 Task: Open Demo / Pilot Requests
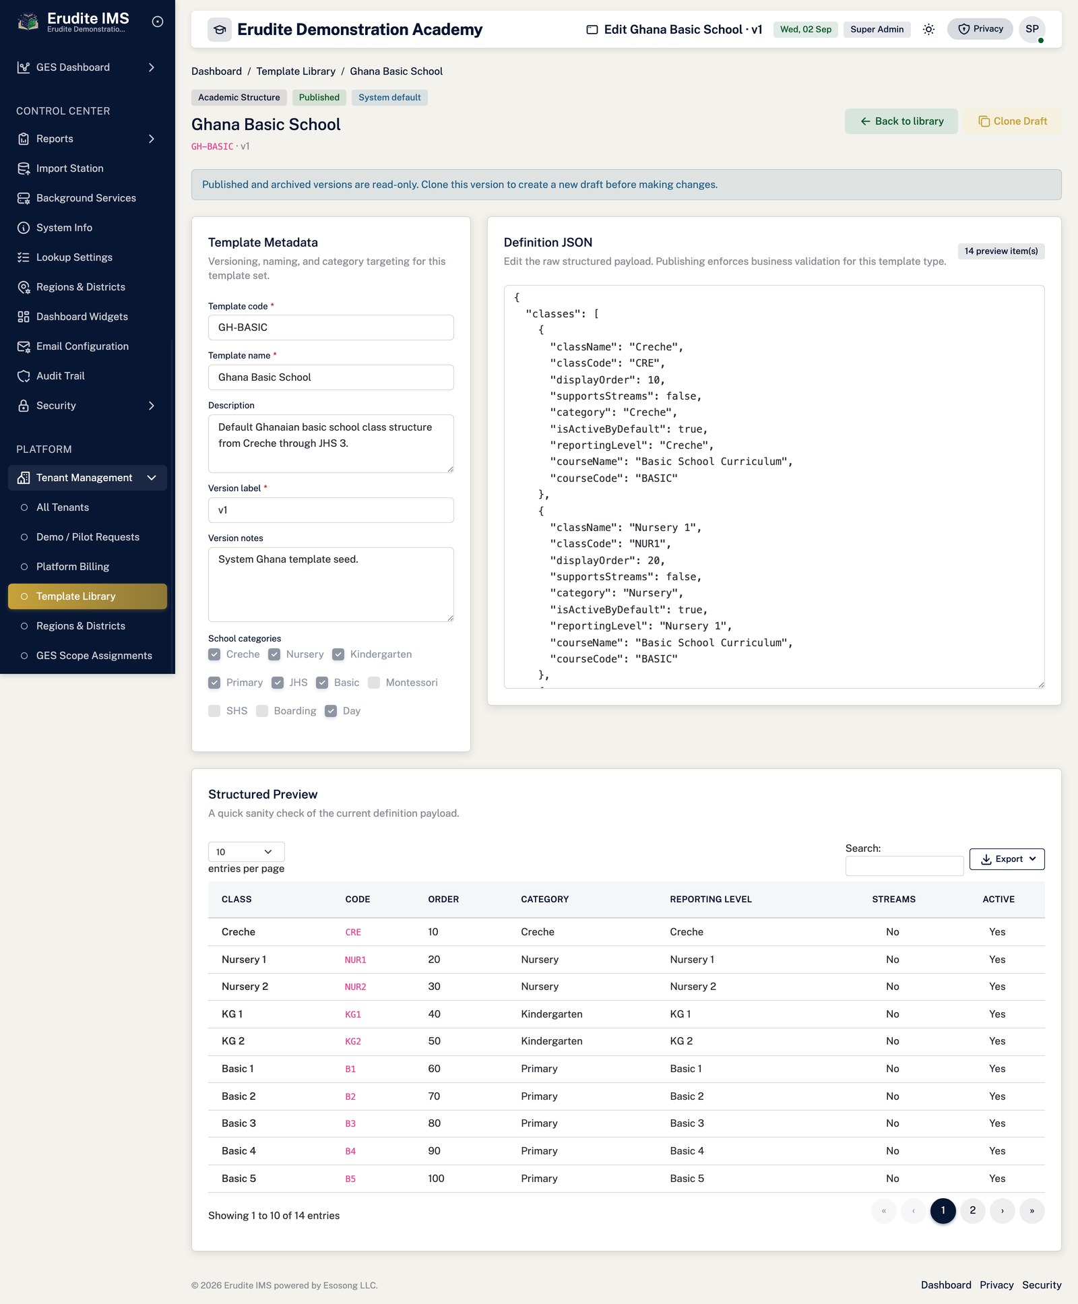88,537
